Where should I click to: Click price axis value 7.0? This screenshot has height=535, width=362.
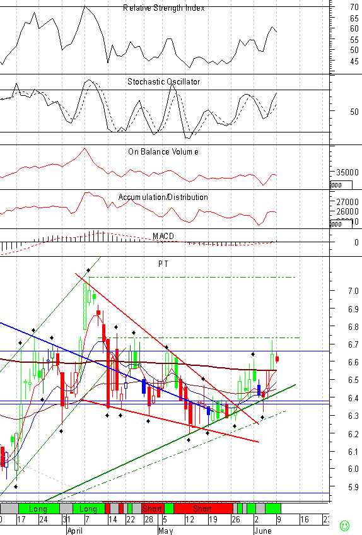[353, 291]
